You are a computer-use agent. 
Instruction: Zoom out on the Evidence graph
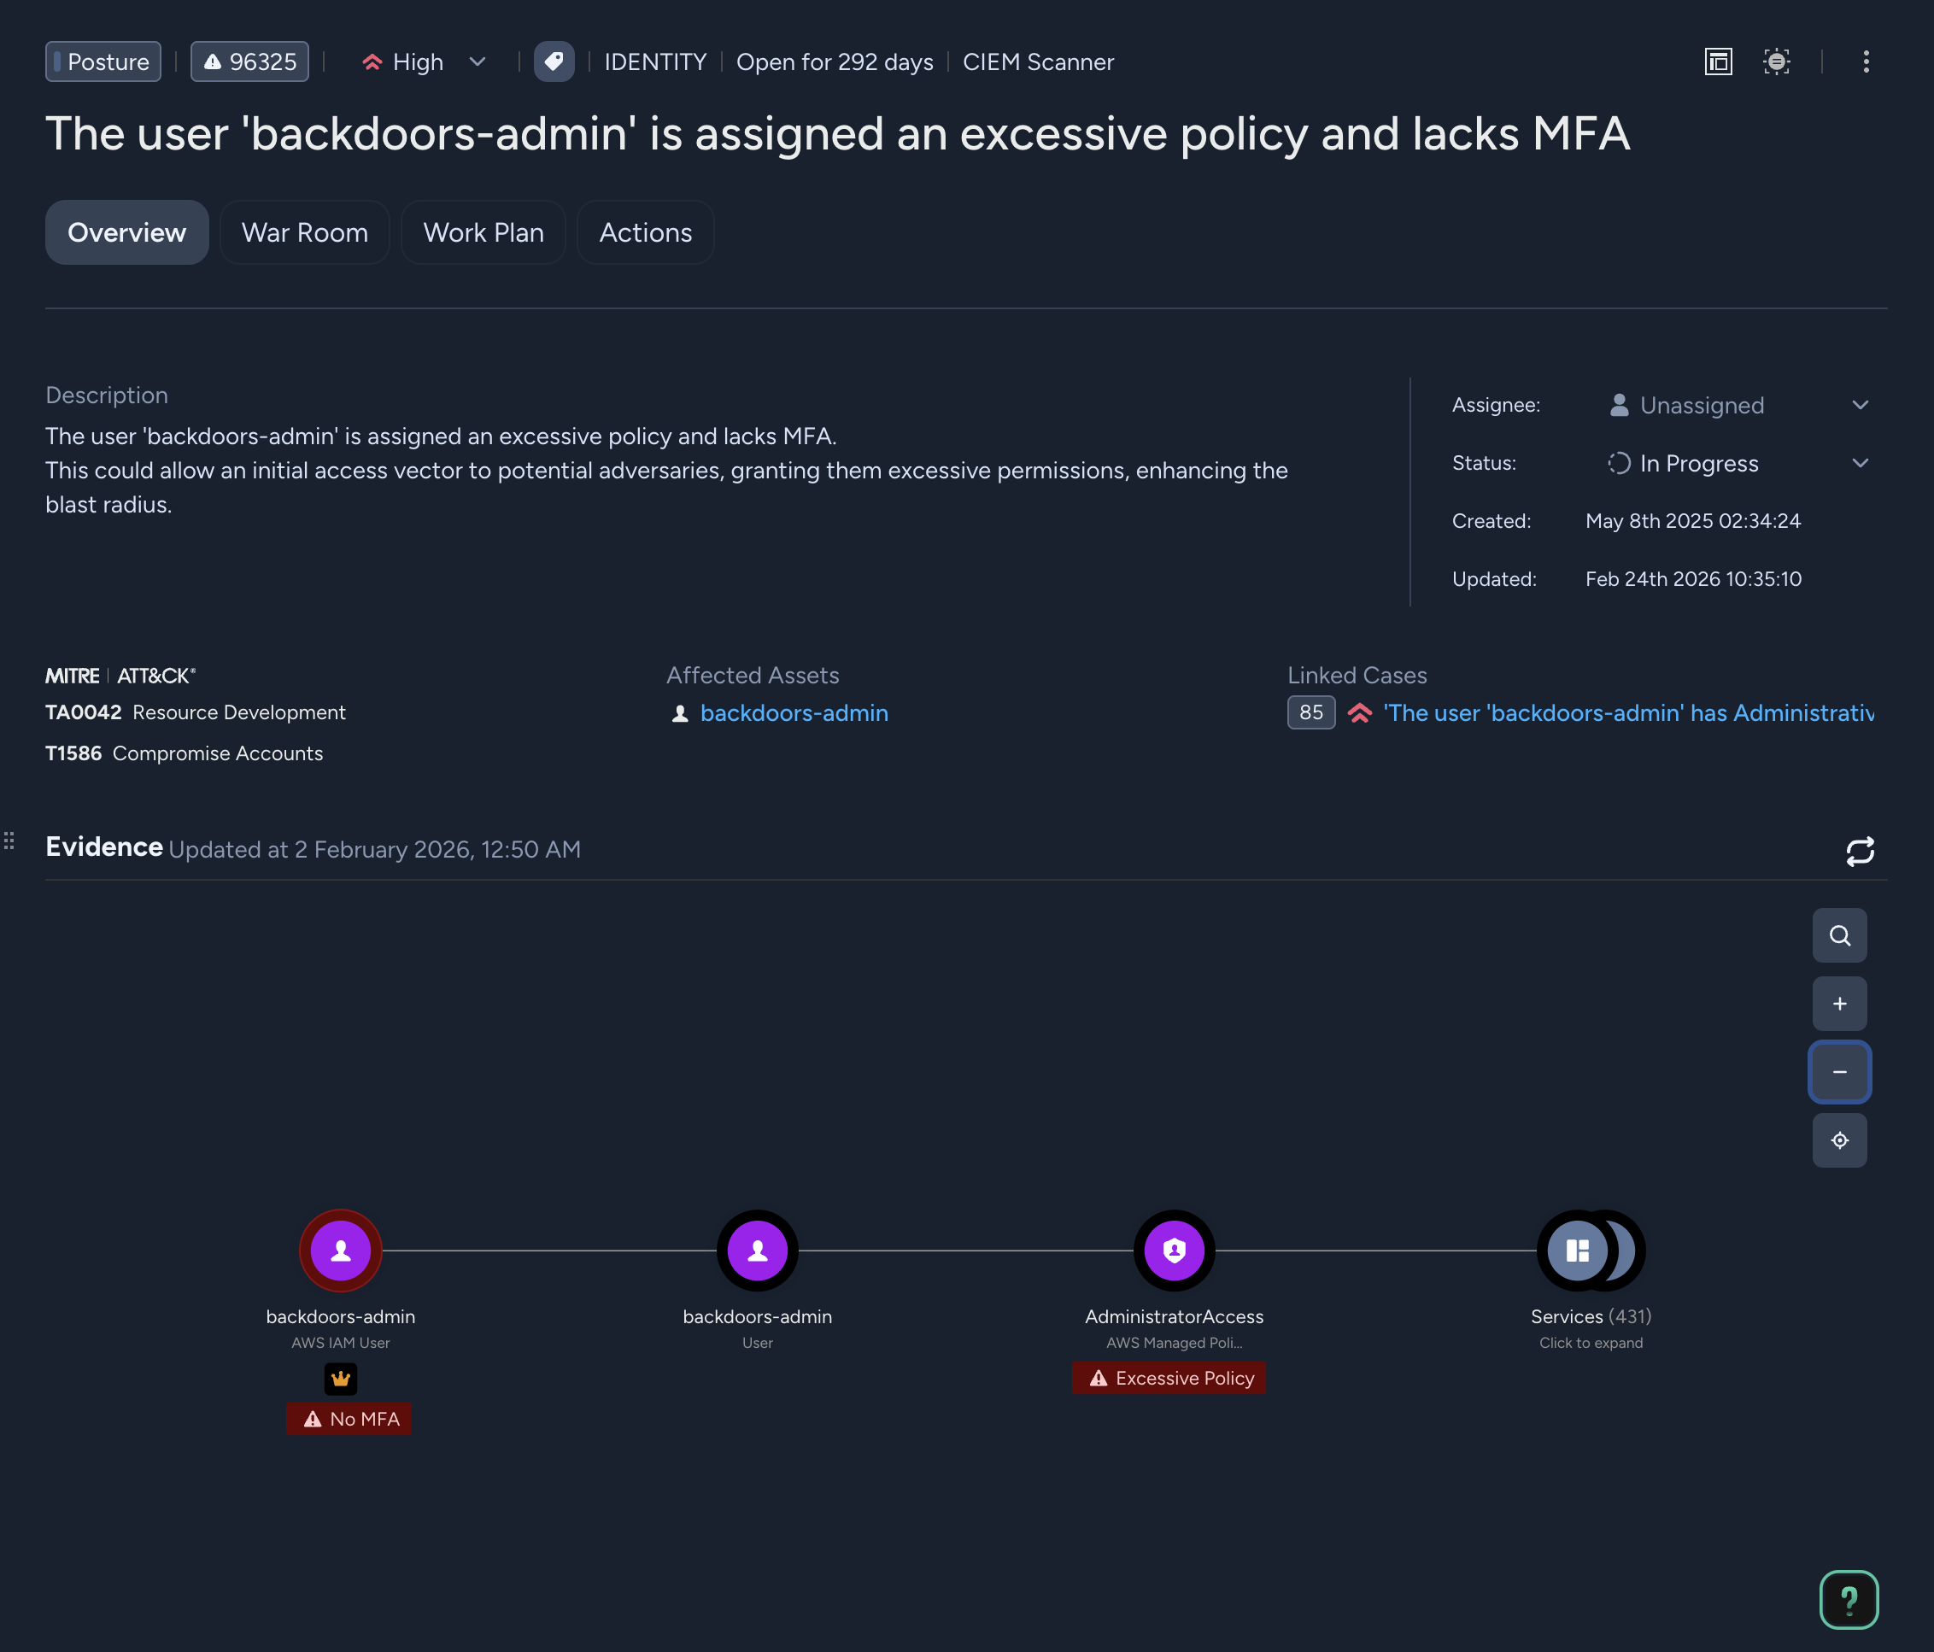tap(1840, 1071)
